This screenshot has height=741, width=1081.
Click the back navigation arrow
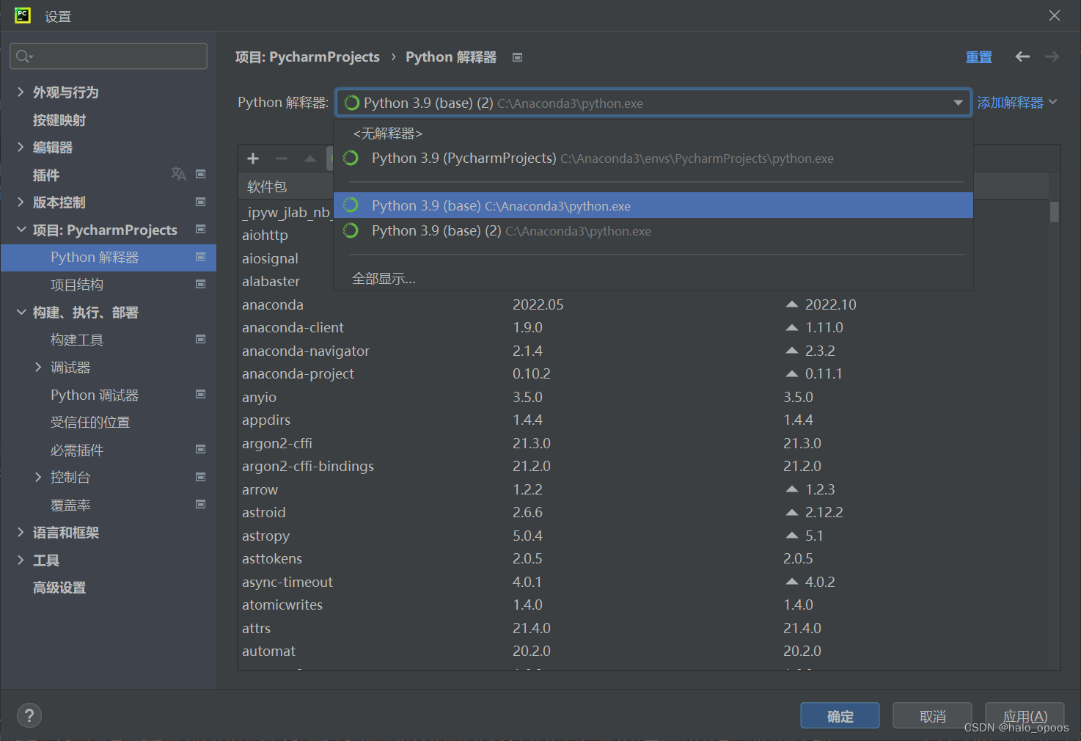coord(1022,56)
